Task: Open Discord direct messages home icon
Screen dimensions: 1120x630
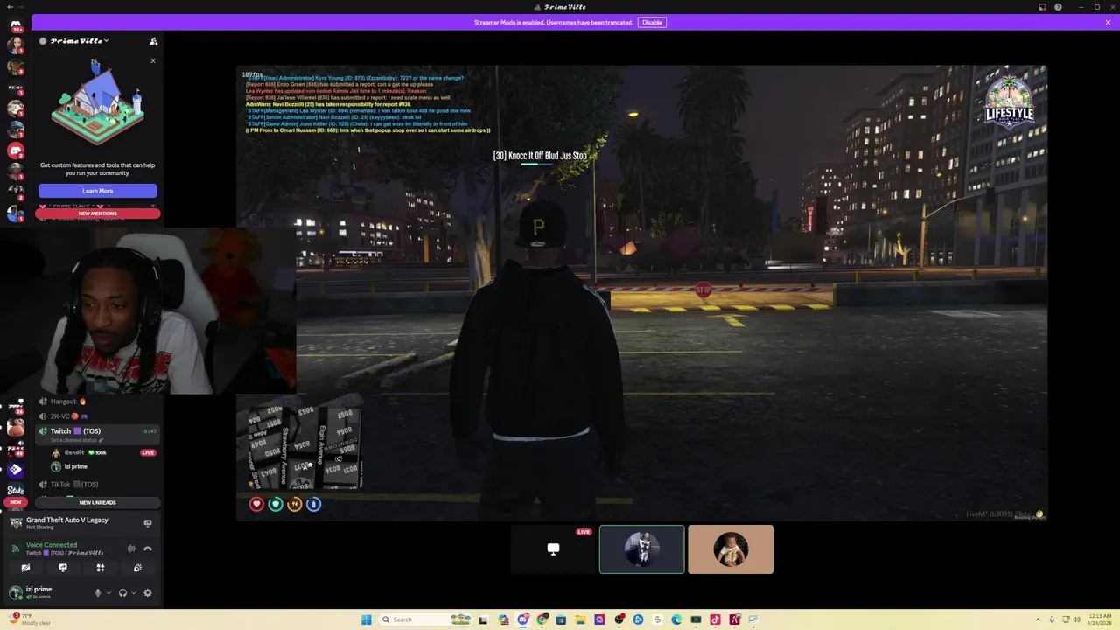Action: [15, 24]
